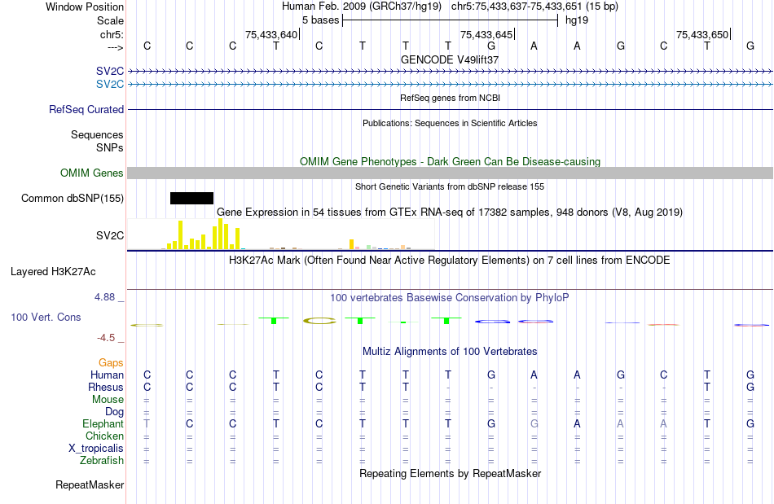Click the Multiz Alignments of 100 Vertebrates title
The height and width of the screenshot is (504, 774).
pos(450,351)
